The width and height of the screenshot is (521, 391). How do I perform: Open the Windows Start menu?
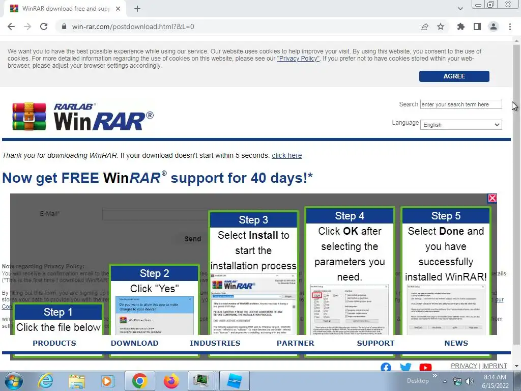(x=13, y=381)
